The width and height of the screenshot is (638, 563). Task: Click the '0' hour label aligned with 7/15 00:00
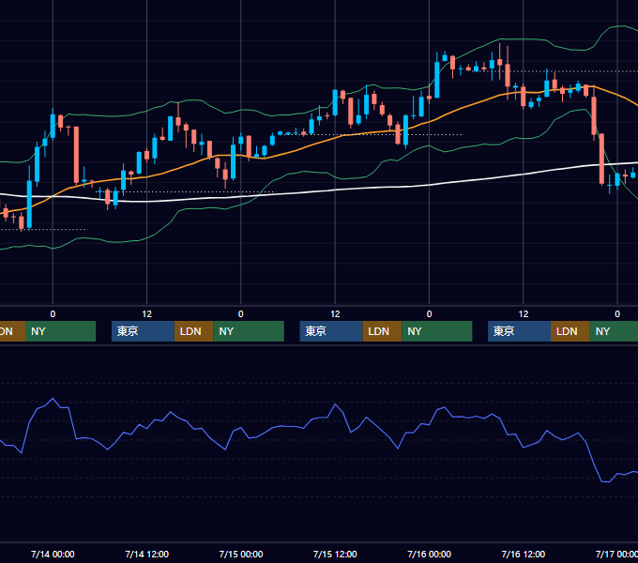click(241, 314)
